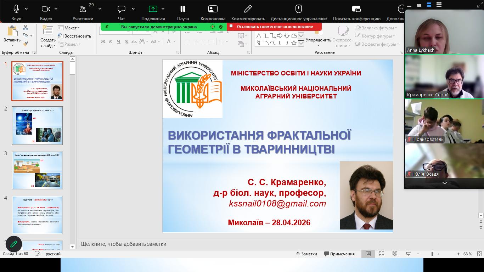Expand audio options arrow next to Звук
This screenshot has height=272, width=484.
(x=26, y=9)
